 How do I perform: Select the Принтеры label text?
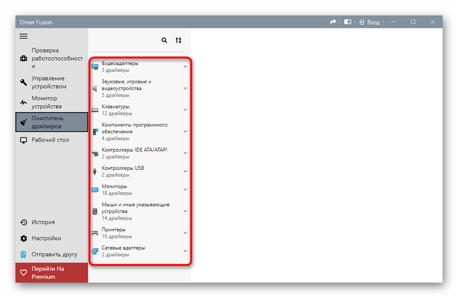pos(114,230)
